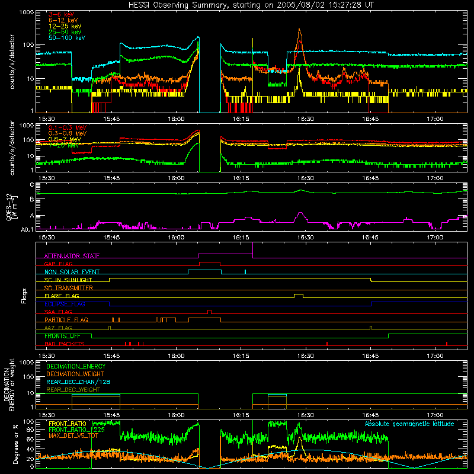474x474 pixels.
Task: Click the yellow FRONT_RATIO legend label
Action: pos(67,424)
